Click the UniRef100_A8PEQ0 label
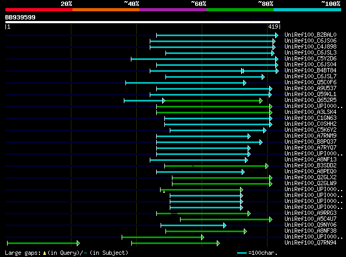 click(310, 172)
